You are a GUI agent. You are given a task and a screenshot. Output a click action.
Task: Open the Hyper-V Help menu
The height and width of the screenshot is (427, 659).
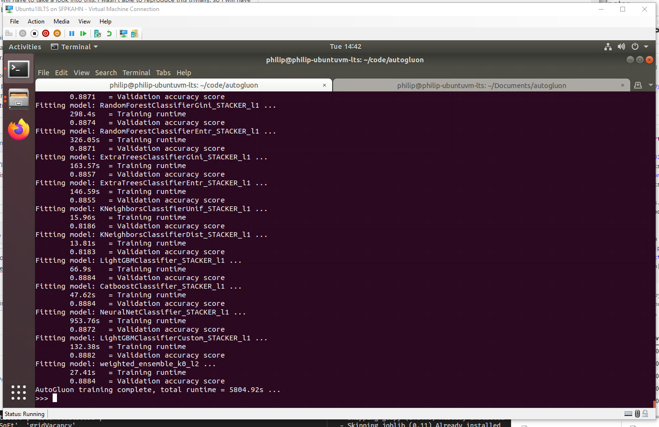coord(105,22)
